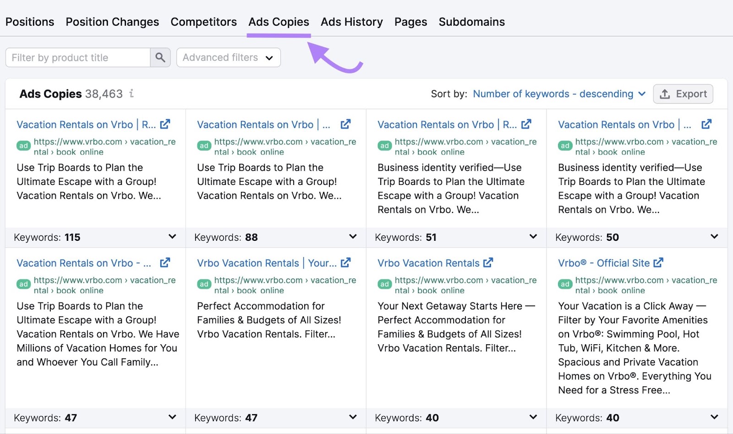Click the 'Ads Copies 38,463' heading
Viewport: 733px width, 434px height.
[x=71, y=94]
